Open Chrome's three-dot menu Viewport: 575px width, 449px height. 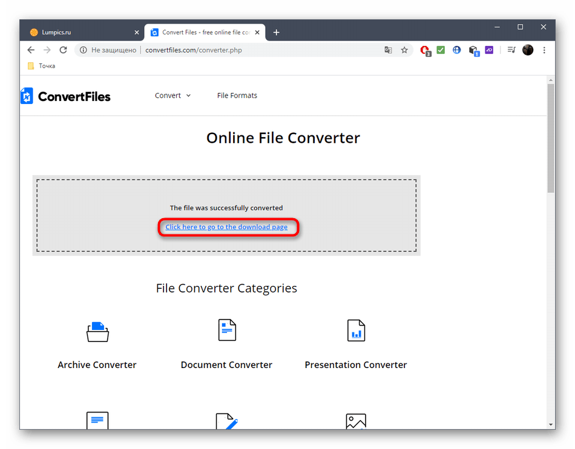coord(544,50)
